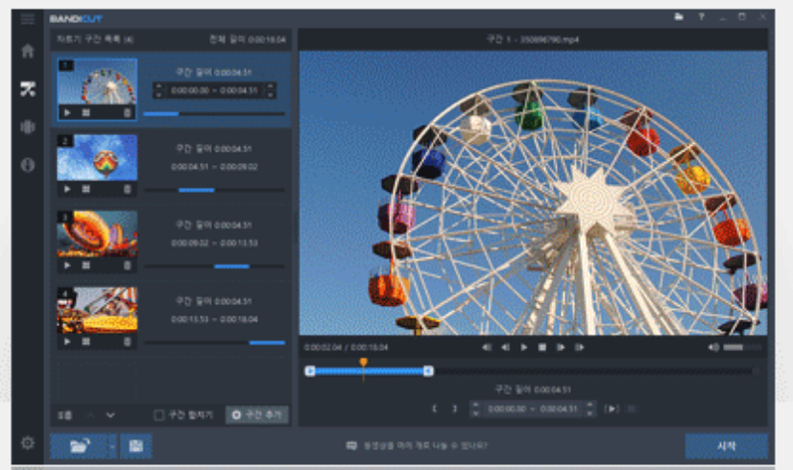Jump to next keyframe in player

tap(580, 347)
